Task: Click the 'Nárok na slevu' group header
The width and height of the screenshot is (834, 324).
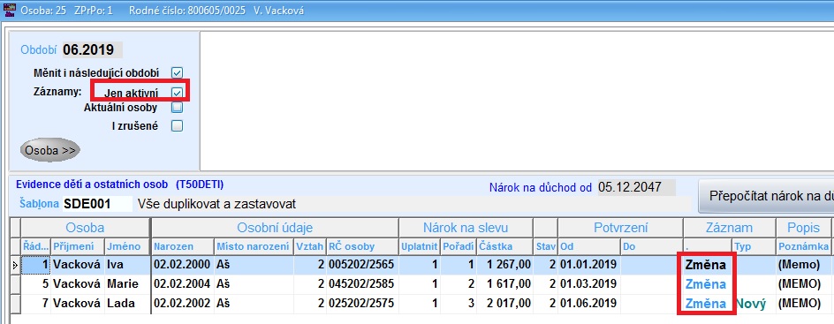Action: click(466, 228)
